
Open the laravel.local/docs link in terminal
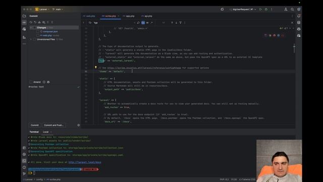click(85, 162)
